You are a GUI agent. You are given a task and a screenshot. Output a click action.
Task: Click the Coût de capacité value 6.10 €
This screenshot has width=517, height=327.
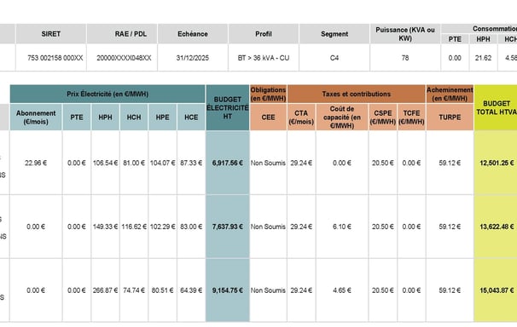(x=342, y=227)
